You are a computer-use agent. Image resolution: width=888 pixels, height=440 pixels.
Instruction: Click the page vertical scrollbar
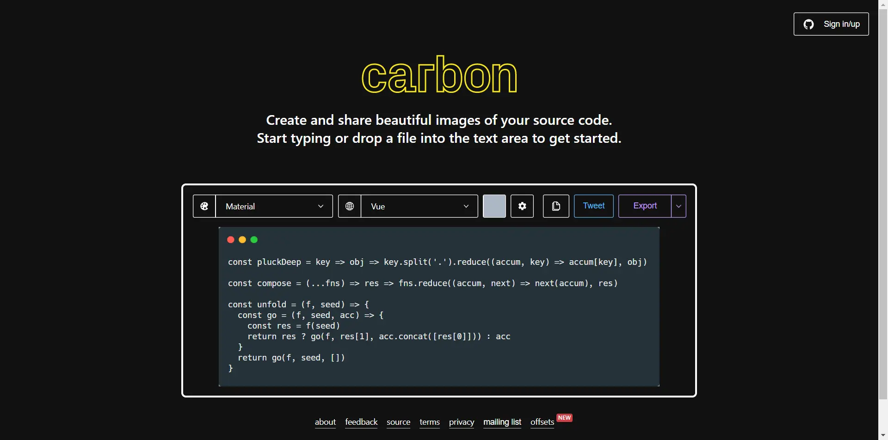tap(883, 203)
